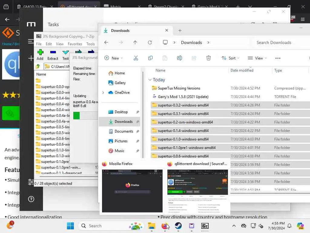Open Music in navigation pane
310x233 pixels.
(119, 151)
